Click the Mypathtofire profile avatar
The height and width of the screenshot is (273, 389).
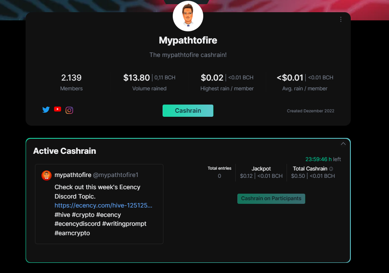point(188,16)
